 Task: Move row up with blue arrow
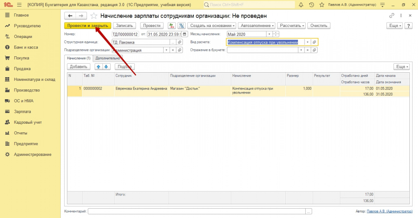[98, 67]
